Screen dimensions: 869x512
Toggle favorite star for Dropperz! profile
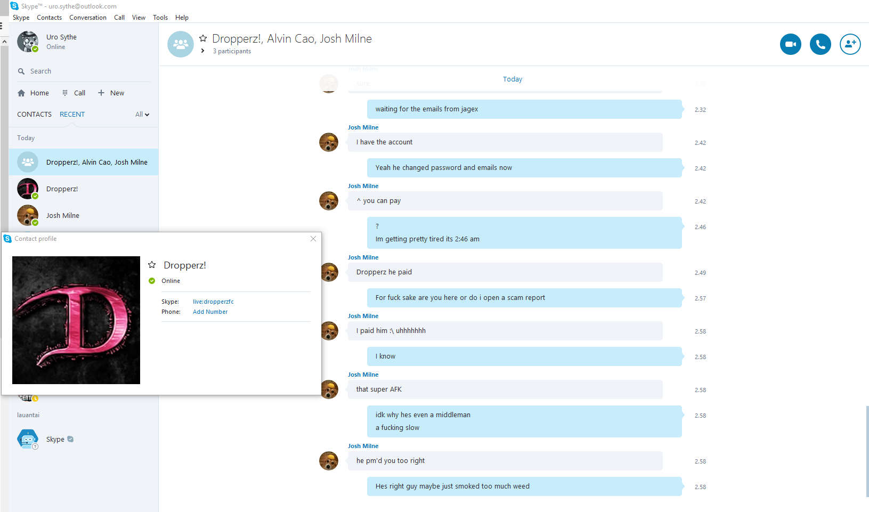click(152, 265)
